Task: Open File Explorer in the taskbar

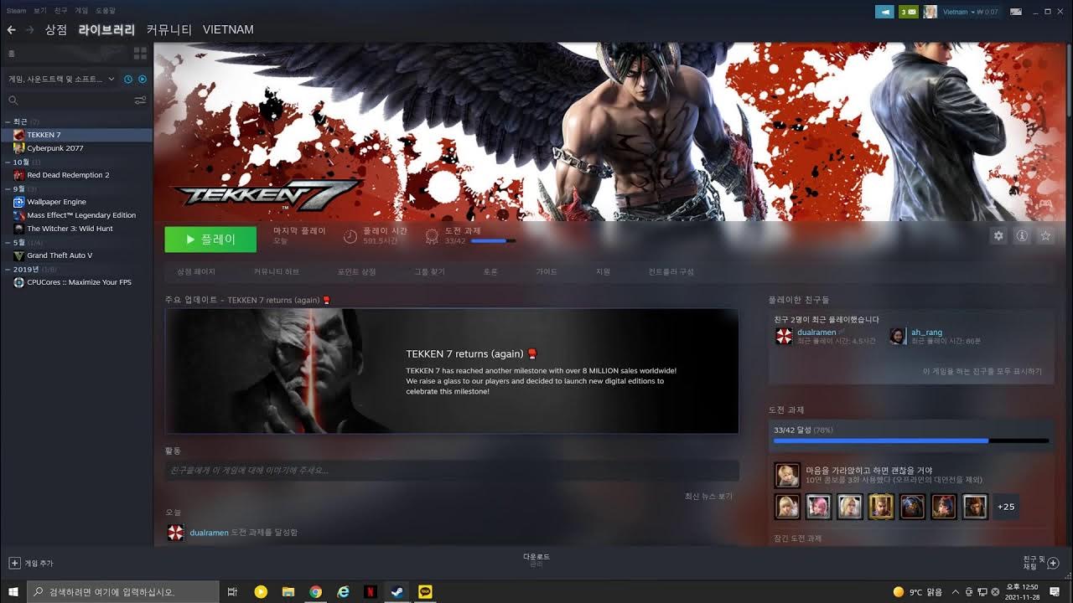Action: coord(288,591)
